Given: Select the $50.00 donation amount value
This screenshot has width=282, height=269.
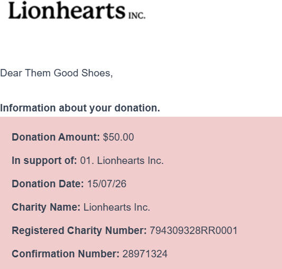Looking at the screenshot, I should coord(119,137).
